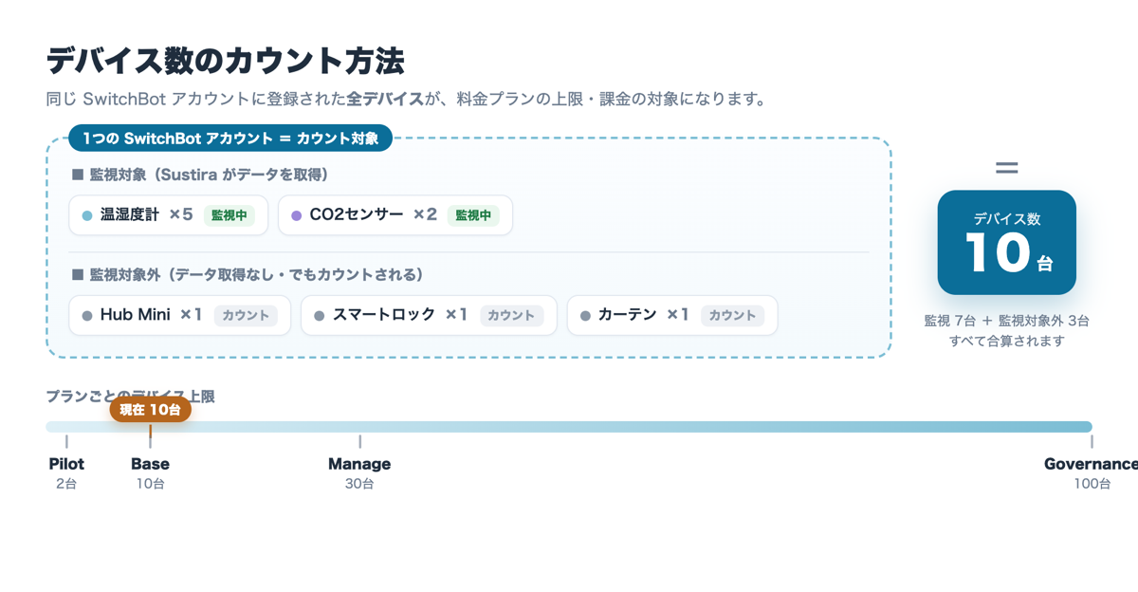Select the カーテン ×1 device chip

pos(672,315)
